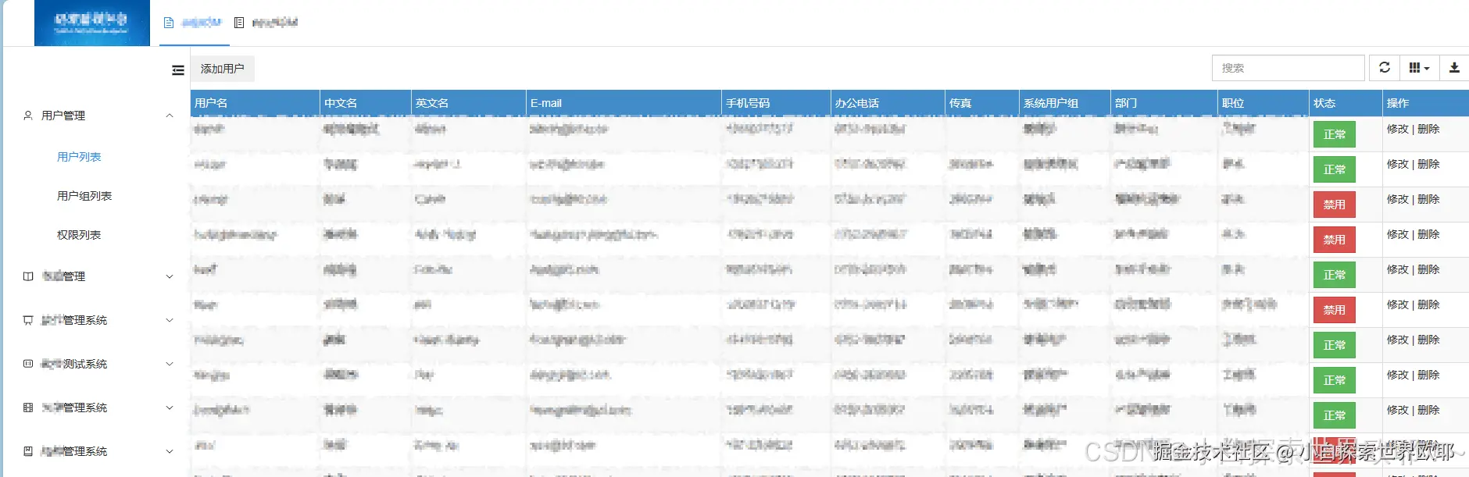Click the 传真 column header
This screenshot has width=1469, height=477.
pyautogui.click(x=982, y=103)
